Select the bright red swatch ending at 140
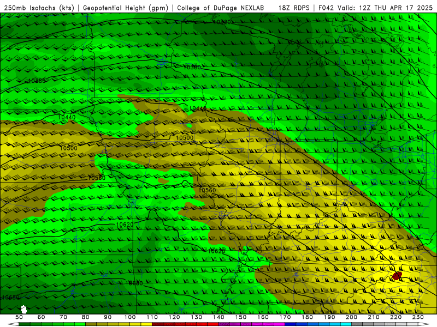 213,324
